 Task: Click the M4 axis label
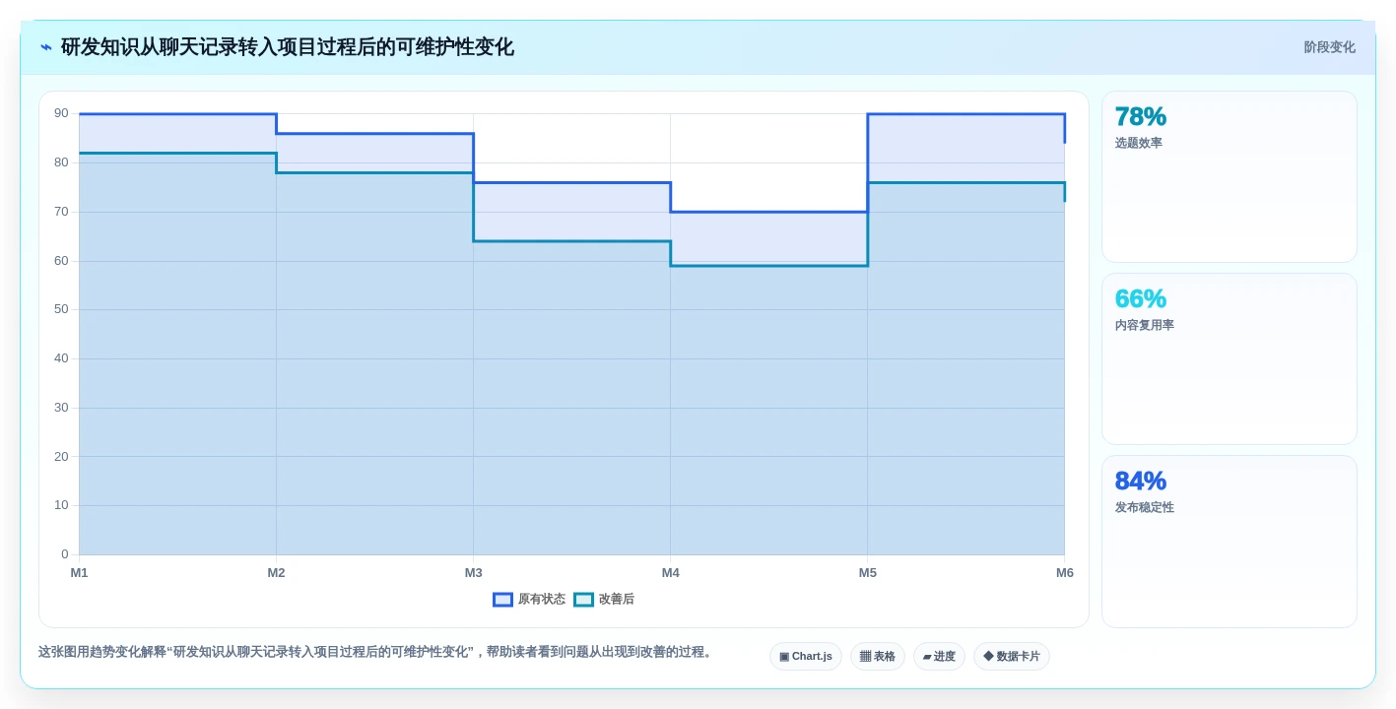pyautogui.click(x=670, y=573)
